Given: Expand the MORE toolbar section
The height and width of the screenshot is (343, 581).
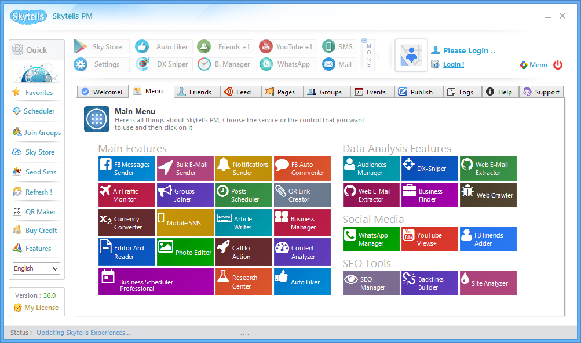Looking at the screenshot, I should click(x=368, y=55).
